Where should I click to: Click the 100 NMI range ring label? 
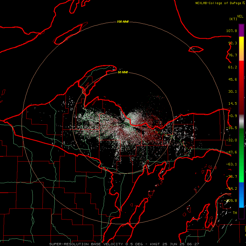123,22
